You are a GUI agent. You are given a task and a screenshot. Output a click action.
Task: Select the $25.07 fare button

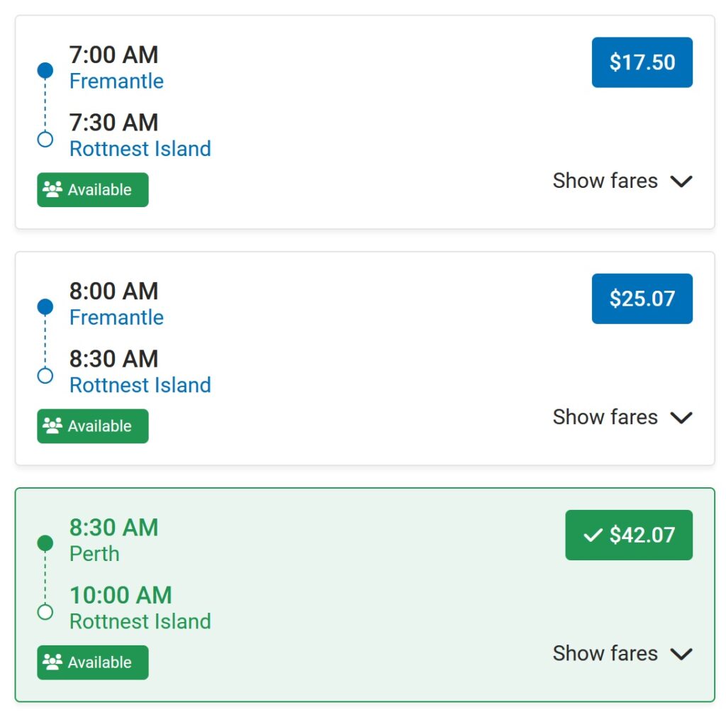[x=642, y=299]
